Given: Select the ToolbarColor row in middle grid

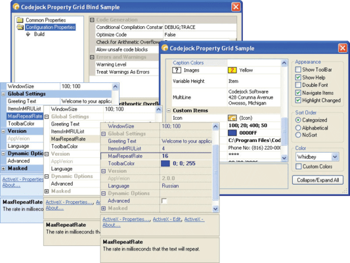Looking at the screenshot, I should pos(76,147).
